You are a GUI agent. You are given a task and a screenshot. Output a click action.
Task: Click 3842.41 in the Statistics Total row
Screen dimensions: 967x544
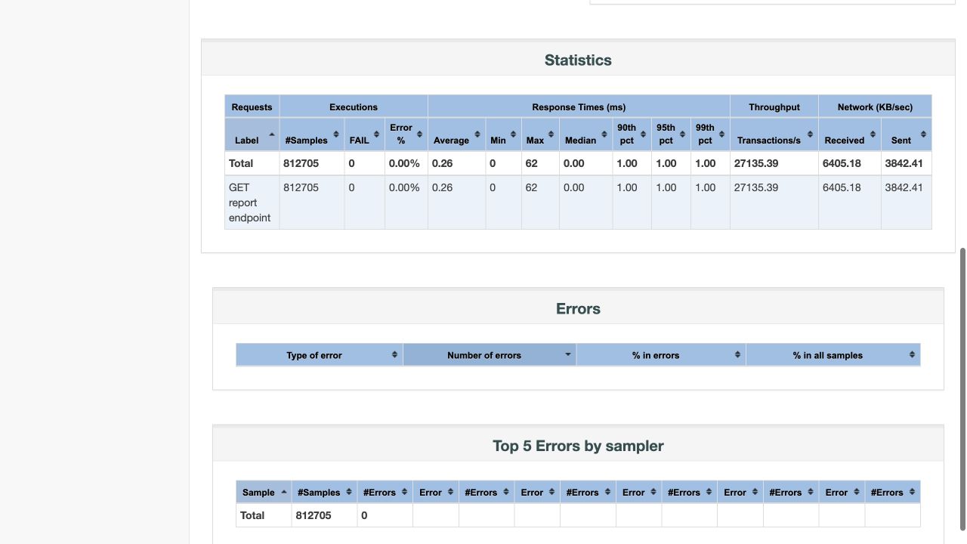904,163
